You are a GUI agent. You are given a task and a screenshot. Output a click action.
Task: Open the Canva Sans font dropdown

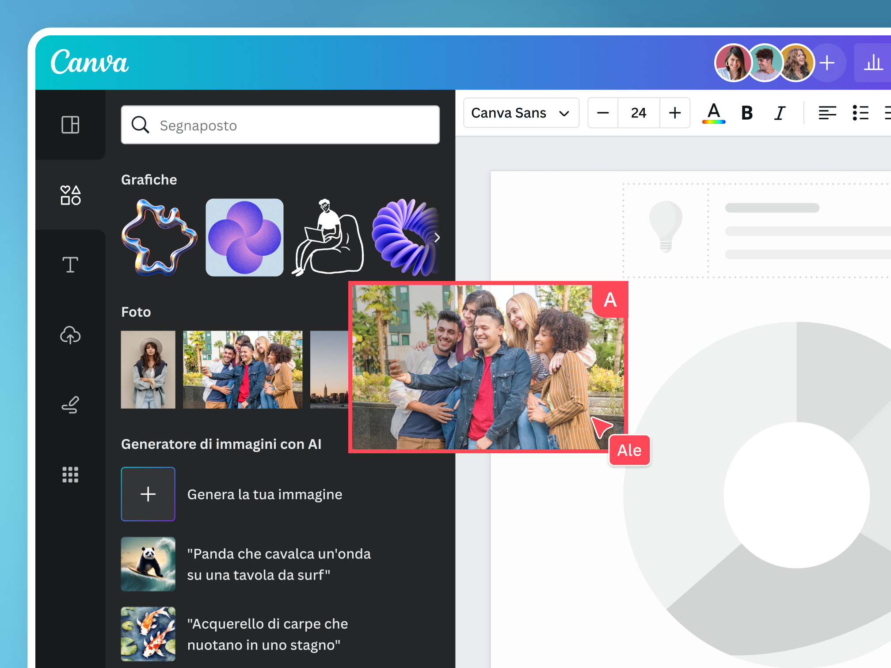[521, 113]
